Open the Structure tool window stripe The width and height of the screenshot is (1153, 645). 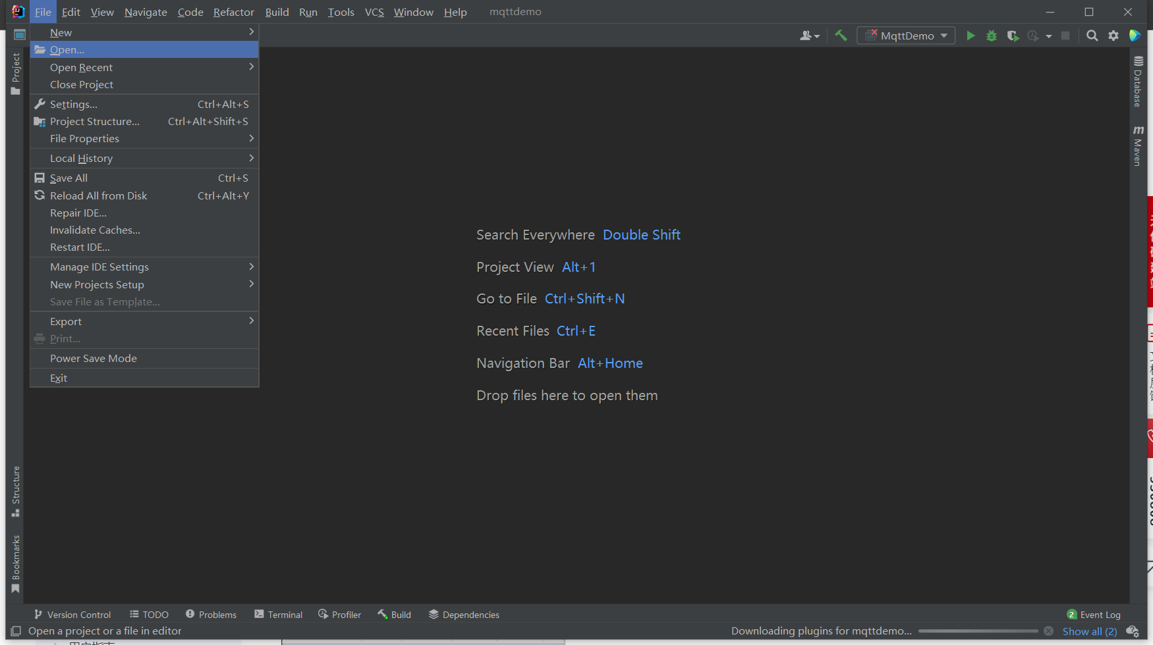(16, 492)
